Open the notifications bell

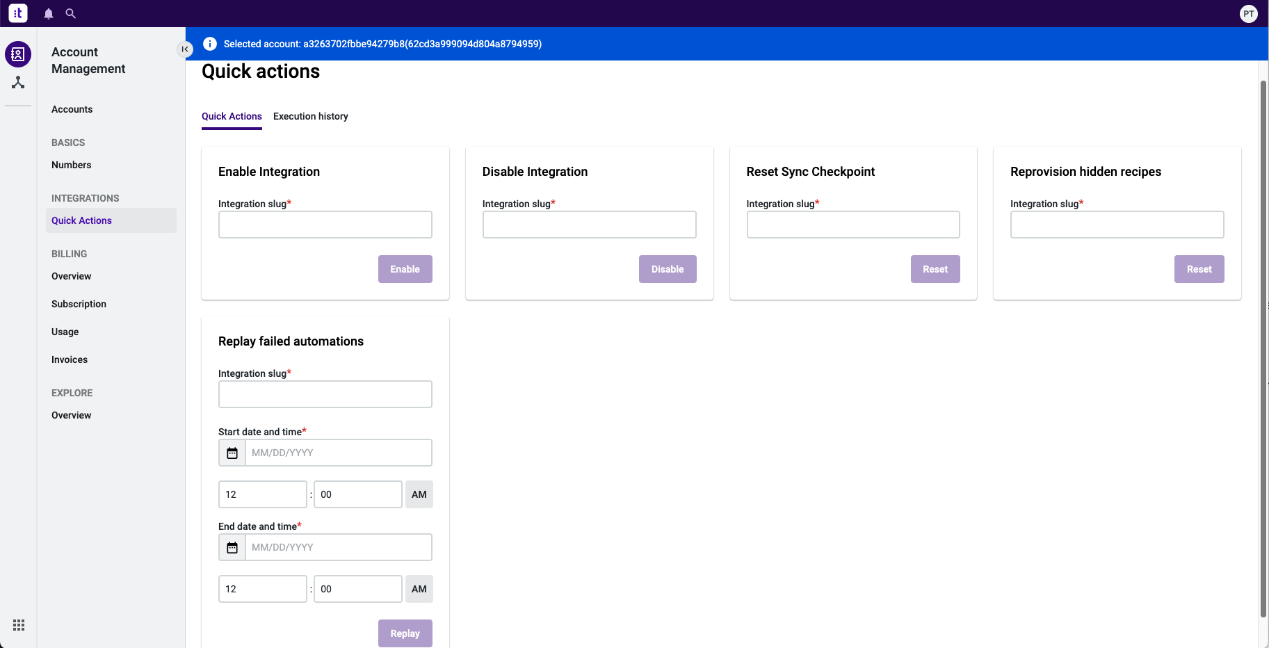[49, 13]
